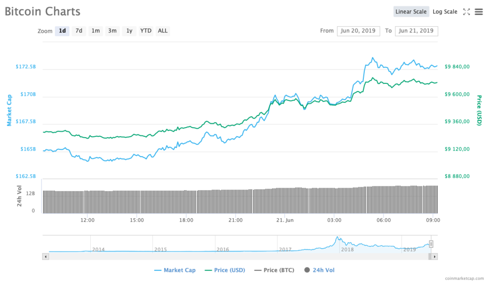Click the $167.5B market cap axis label
The image size is (489, 283).
pyautogui.click(x=26, y=121)
